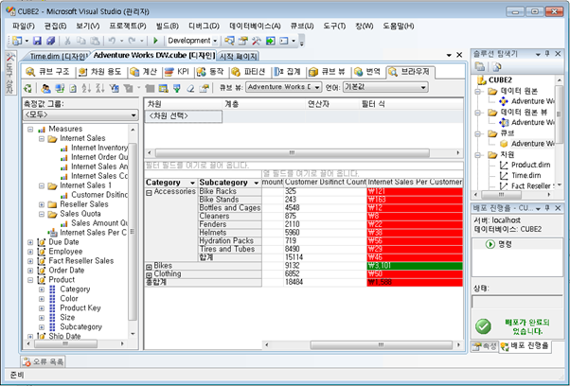Click the Save icon in main toolbar
This screenshot has height=386, width=570.
click(37, 41)
